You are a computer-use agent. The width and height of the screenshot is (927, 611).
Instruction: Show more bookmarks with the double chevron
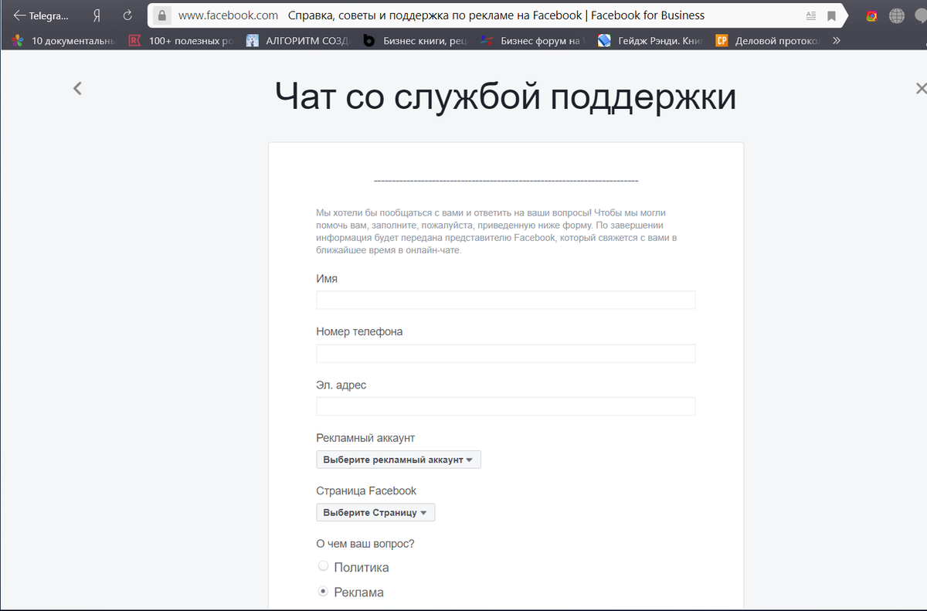pos(836,40)
